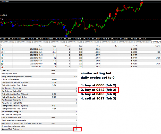Click the T / P column header
The image size is (161, 134).
[135, 46]
